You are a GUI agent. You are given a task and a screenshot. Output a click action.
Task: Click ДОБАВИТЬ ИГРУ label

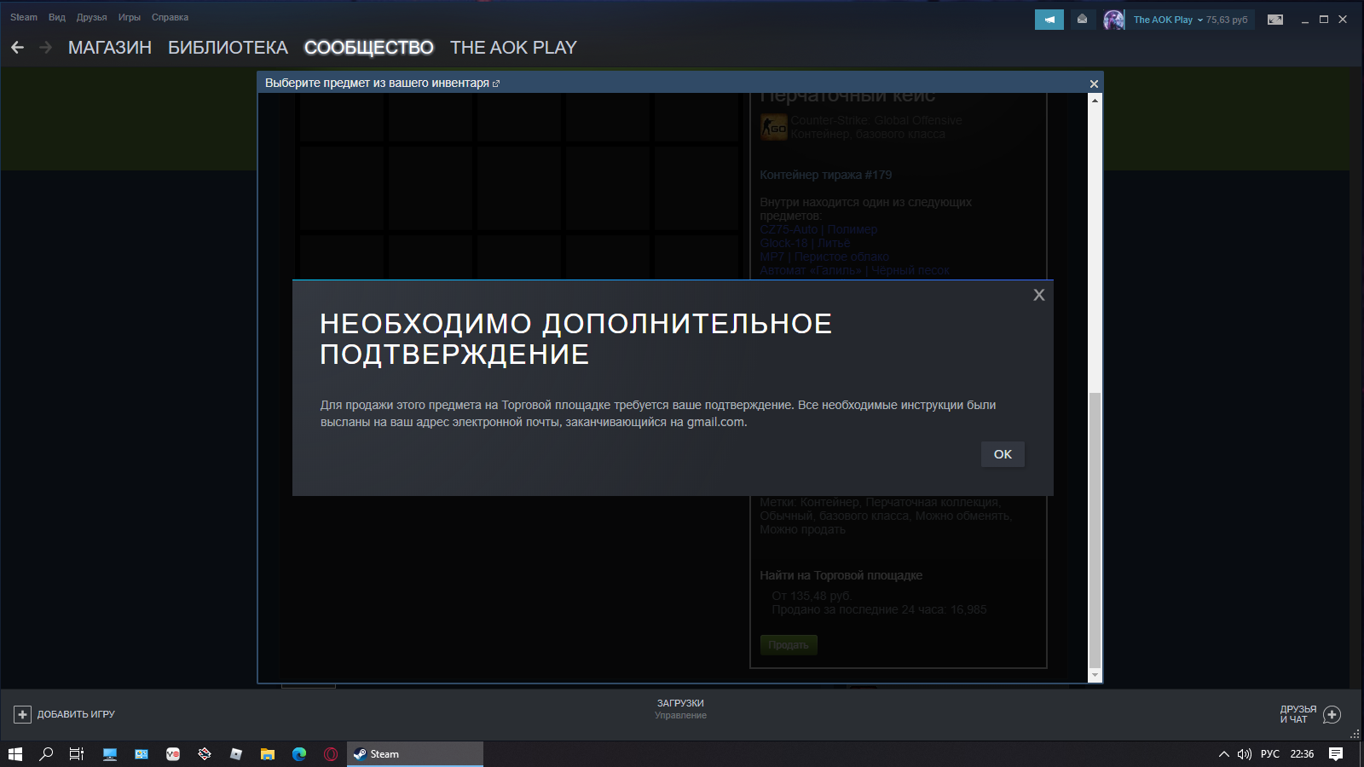[x=76, y=714]
